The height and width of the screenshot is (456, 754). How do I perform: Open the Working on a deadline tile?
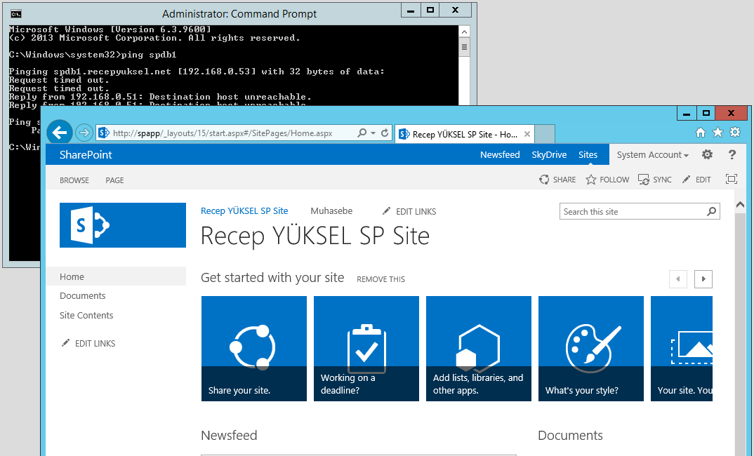click(x=366, y=349)
